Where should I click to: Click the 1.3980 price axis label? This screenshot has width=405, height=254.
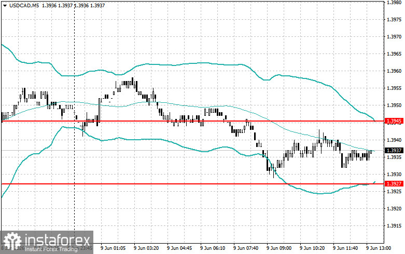click(x=394, y=3)
